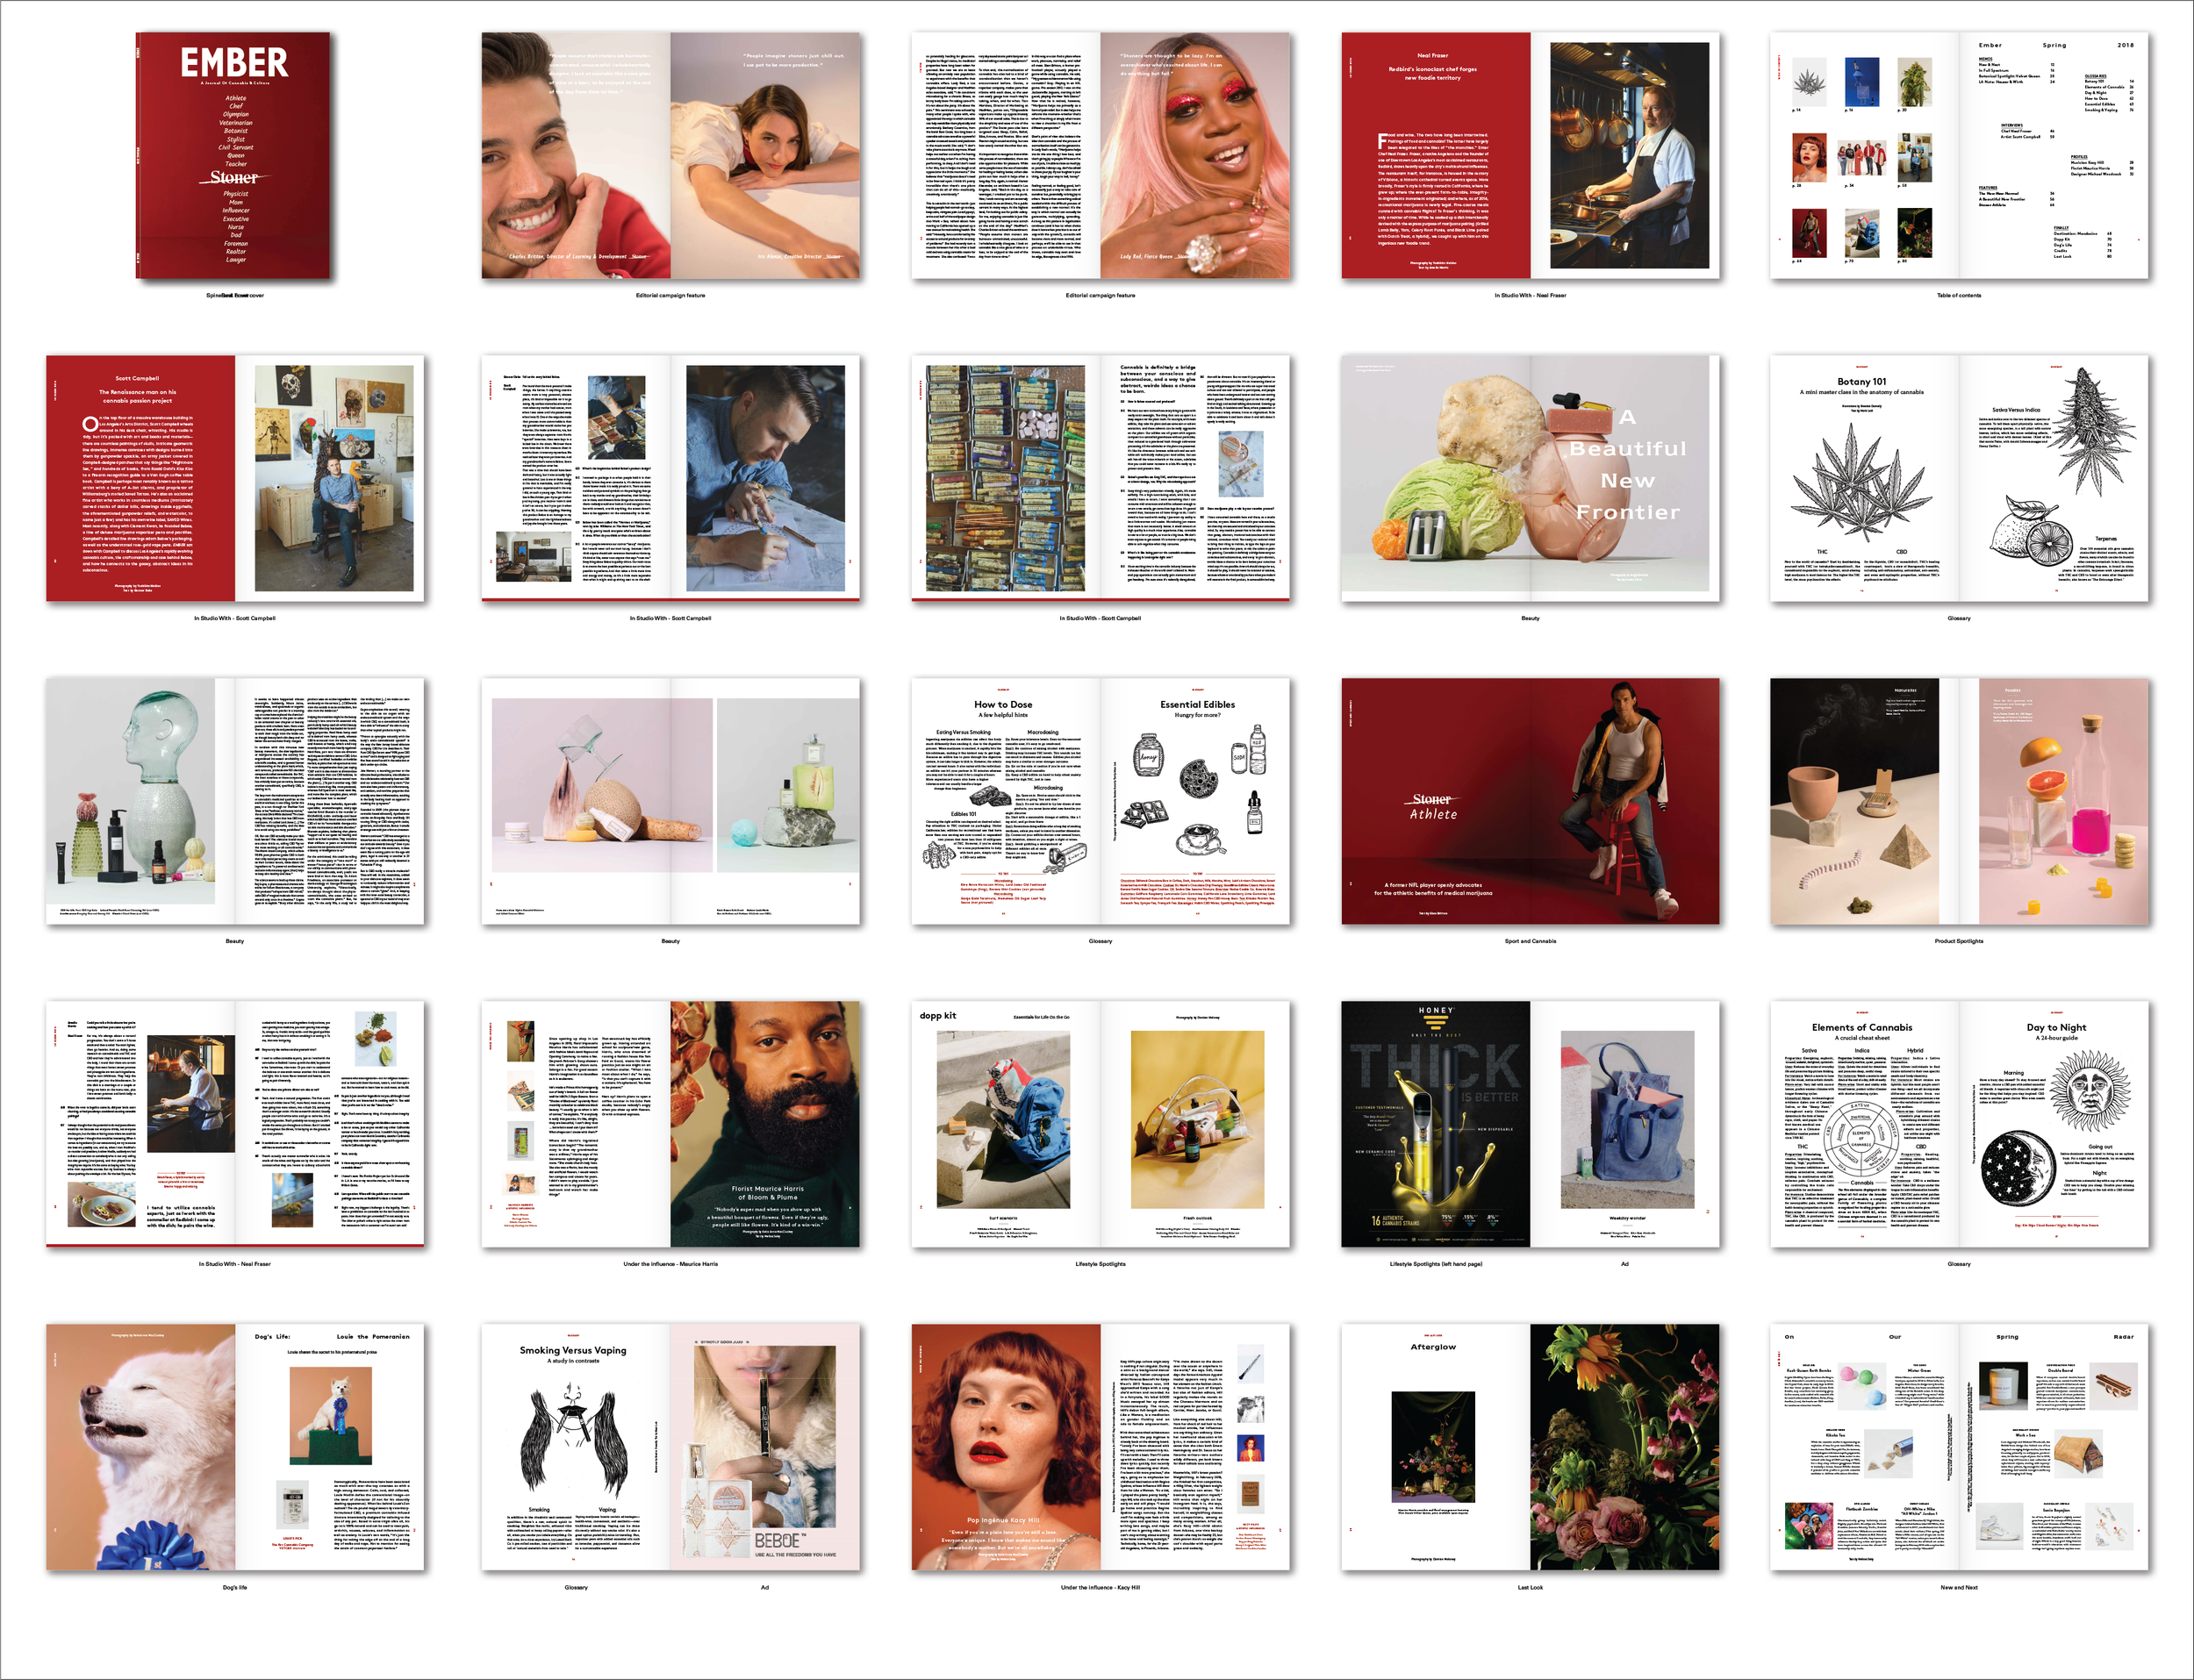
Task: Click the 'Table of contents' caption
Action: tap(1959, 295)
